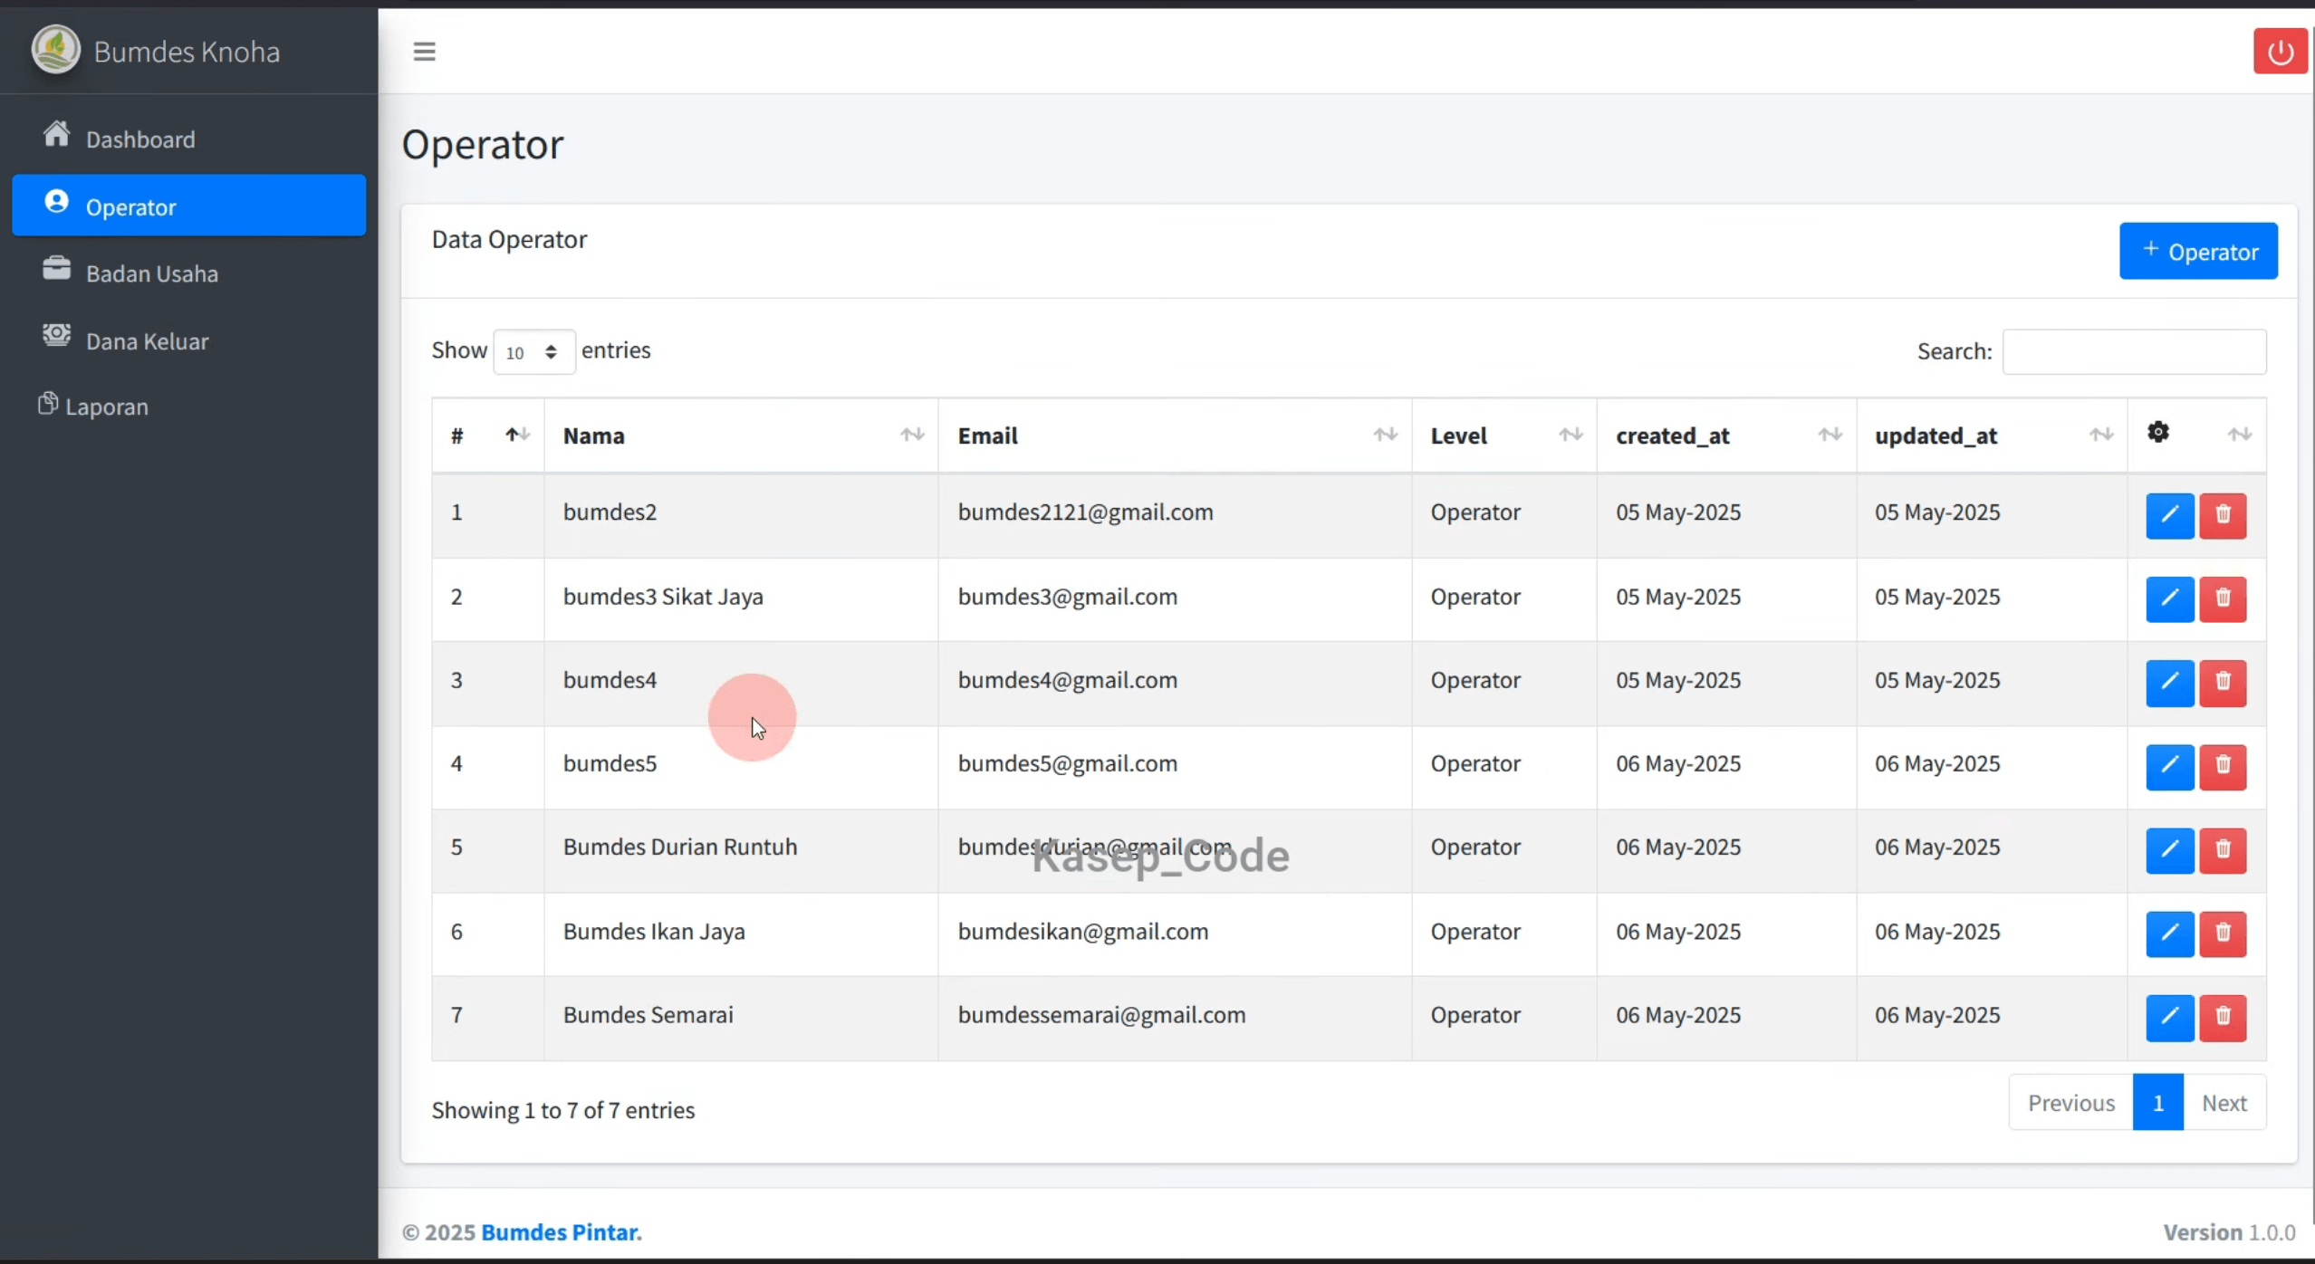Open Laporan in the sidebar
This screenshot has width=2315, height=1264.
[188, 406]
